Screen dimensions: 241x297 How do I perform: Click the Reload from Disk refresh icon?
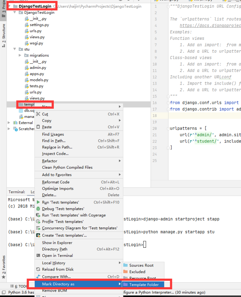tap(38, 269)
